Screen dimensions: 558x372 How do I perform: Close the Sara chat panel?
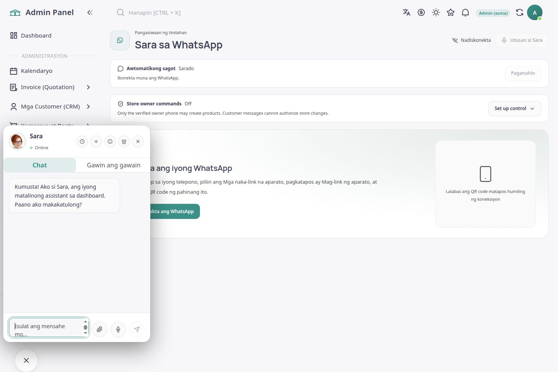click(x=138, y=141)
